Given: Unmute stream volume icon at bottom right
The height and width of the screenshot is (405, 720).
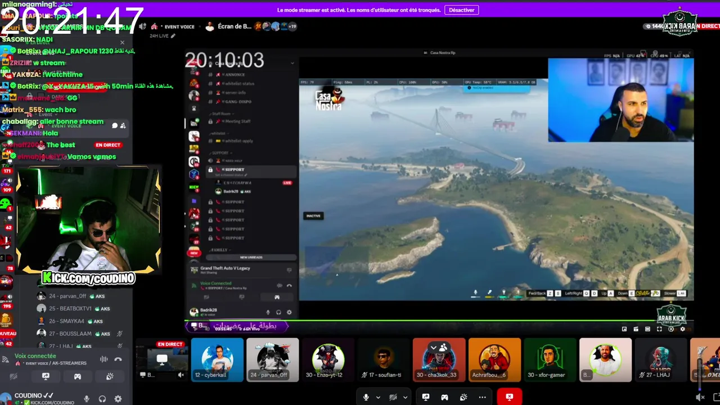Looking at the screenshot, I should pos(700,397).
